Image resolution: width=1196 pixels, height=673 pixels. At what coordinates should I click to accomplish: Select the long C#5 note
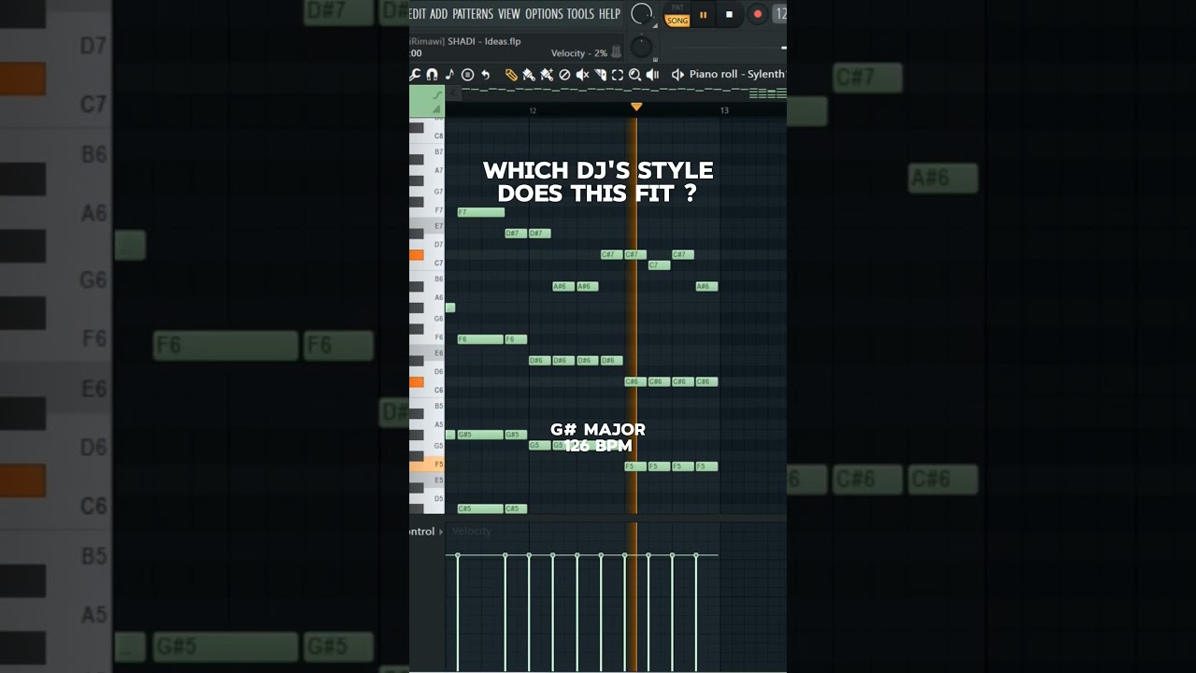481,509
